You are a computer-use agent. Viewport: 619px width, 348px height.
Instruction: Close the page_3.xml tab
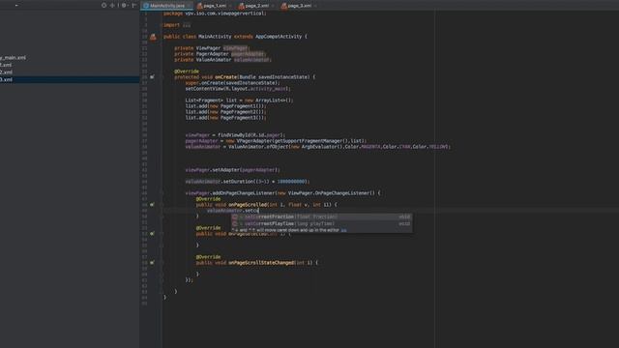click(315, 6)
